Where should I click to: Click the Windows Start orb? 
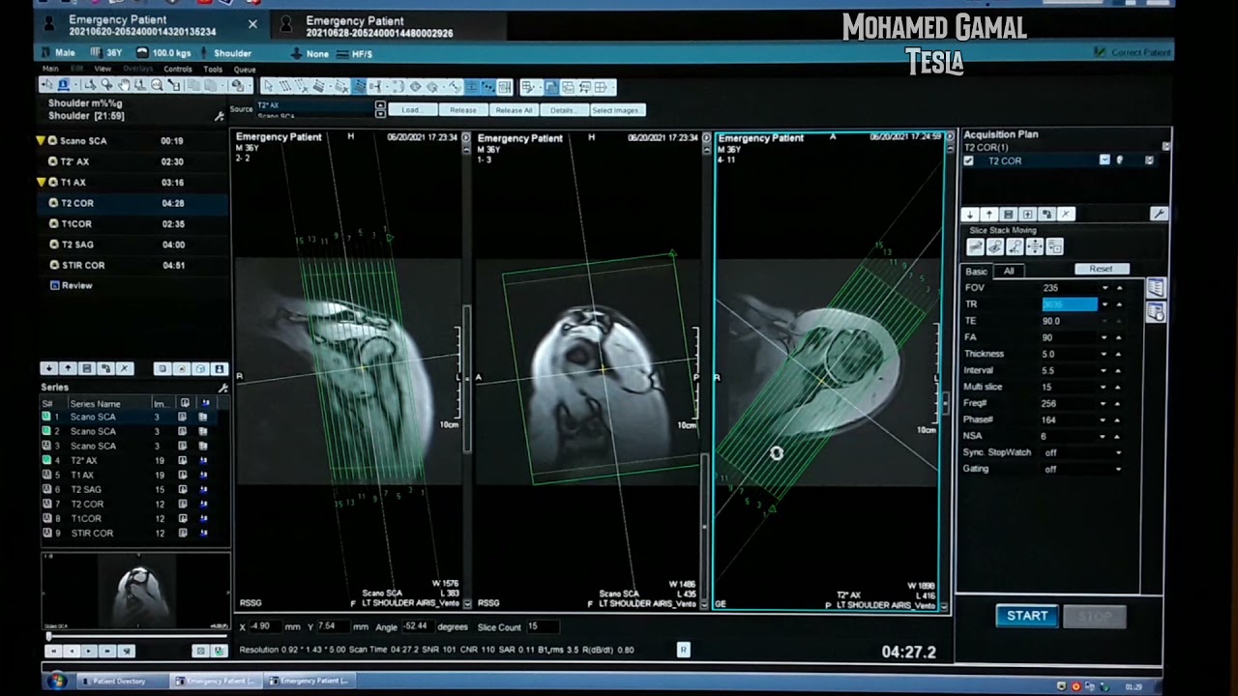pyautogui.click(x=57, y=681)
